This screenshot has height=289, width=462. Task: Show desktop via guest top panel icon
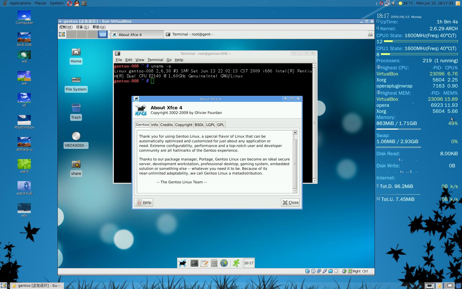[x=62, y=34]
